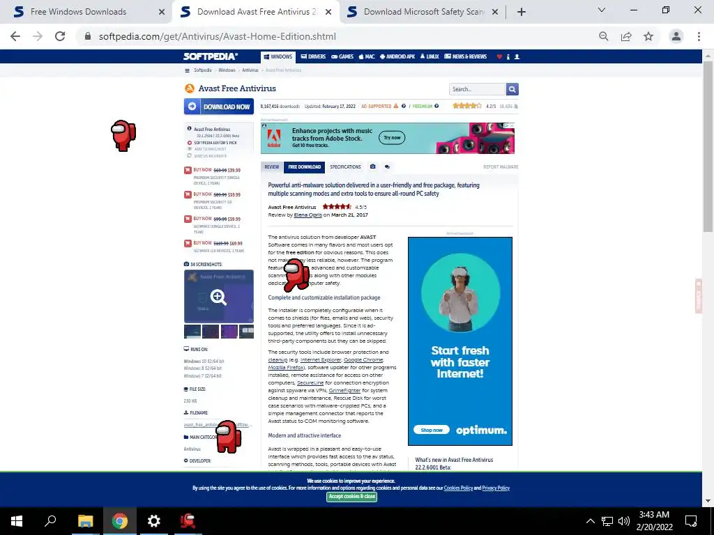Screen dimensions: 714x535
Task: Click Shop now in Optimum ad
Action: [x=431, y=430]
